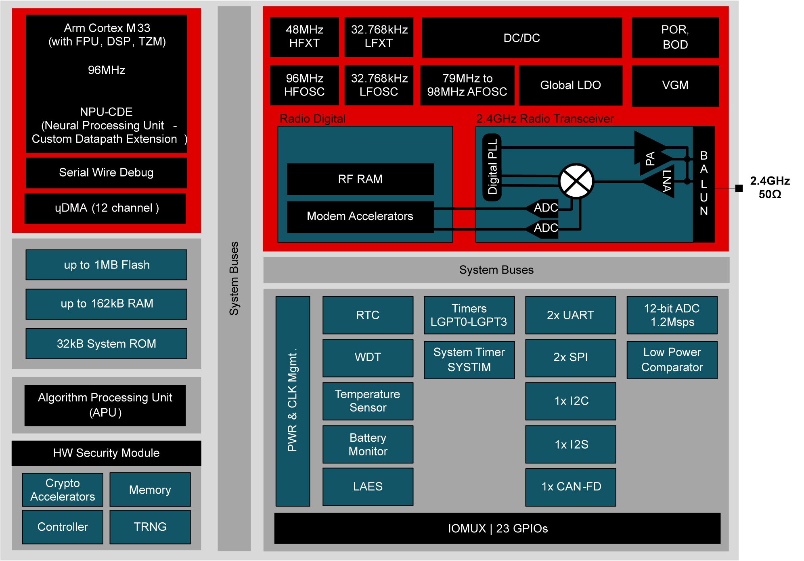Click the DC/DC block
804x561 pixels.
pyautogui.click(x=521, y=38)
